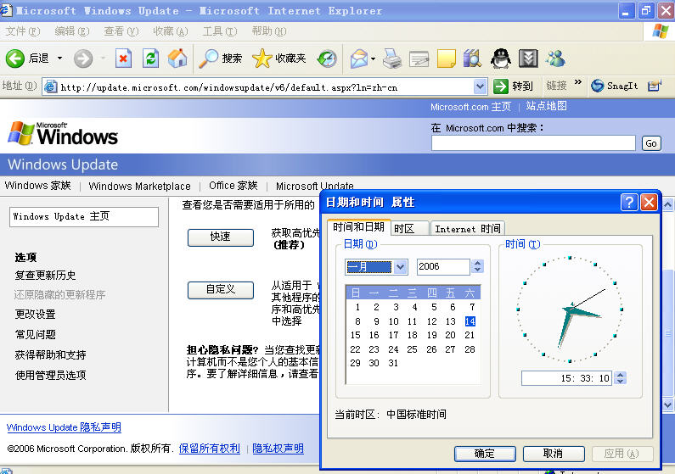Stop page loading with the red X icon

[x=123, y=59]
